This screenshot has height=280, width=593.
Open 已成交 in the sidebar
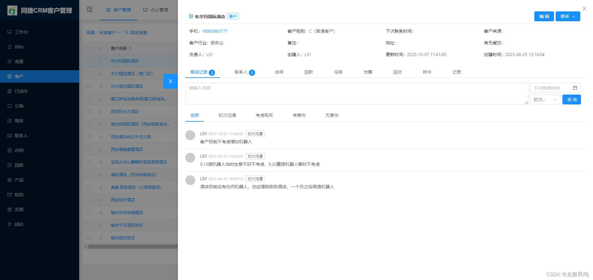[x=40, y=91]
